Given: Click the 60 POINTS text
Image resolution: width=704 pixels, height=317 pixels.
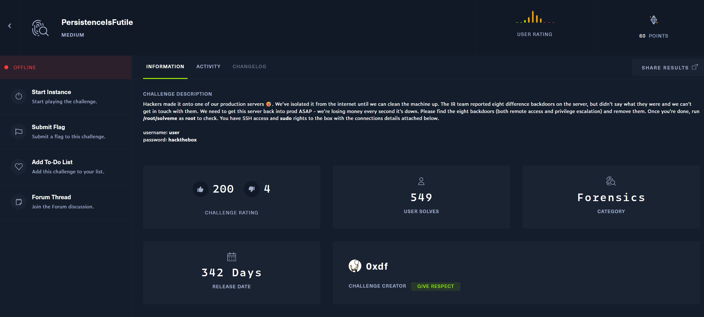Looking at the screenshot, I should tap(653, 36).
